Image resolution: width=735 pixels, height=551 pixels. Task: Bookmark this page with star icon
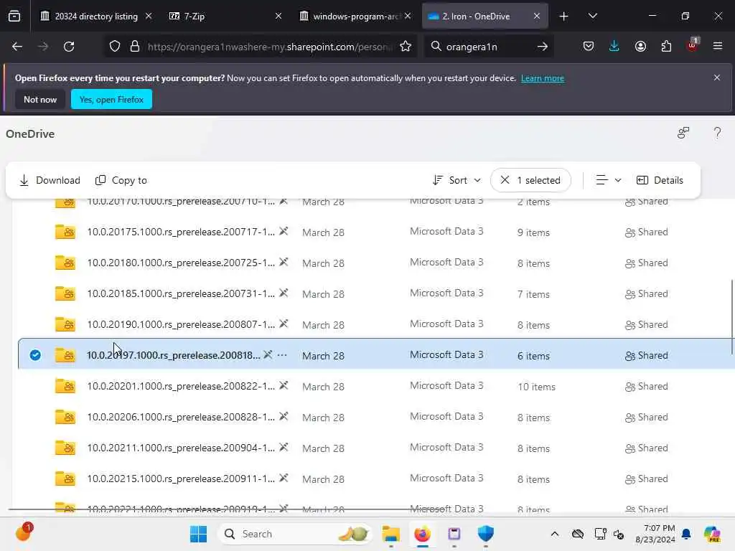tap(406, 47)
